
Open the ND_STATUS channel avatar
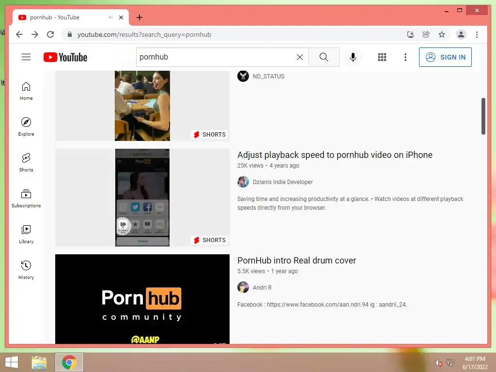click(243, 76)
